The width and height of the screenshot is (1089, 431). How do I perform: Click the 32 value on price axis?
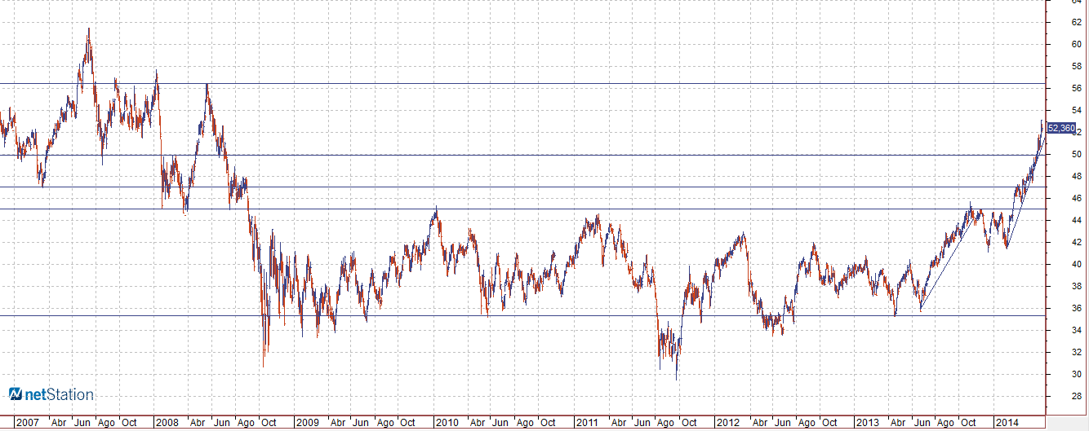tap(1077, 352)
